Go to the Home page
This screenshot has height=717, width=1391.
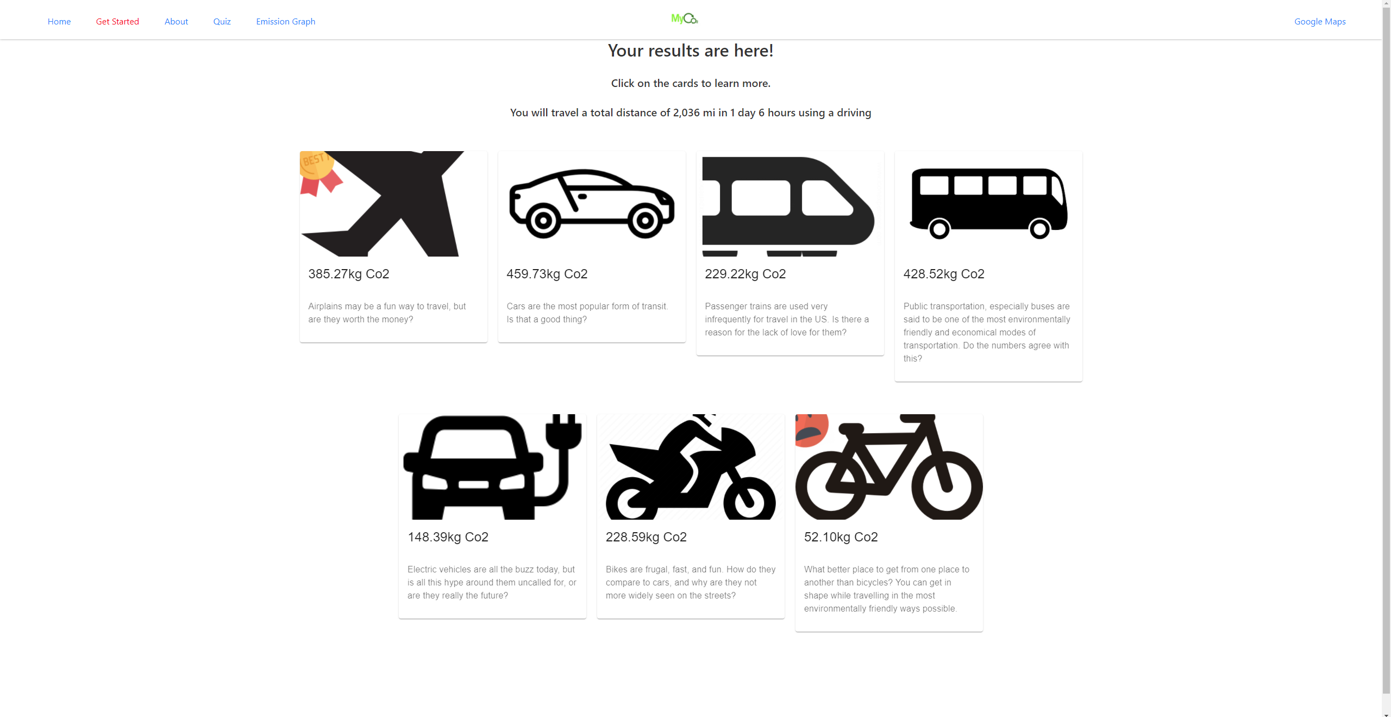pos(59,22)
